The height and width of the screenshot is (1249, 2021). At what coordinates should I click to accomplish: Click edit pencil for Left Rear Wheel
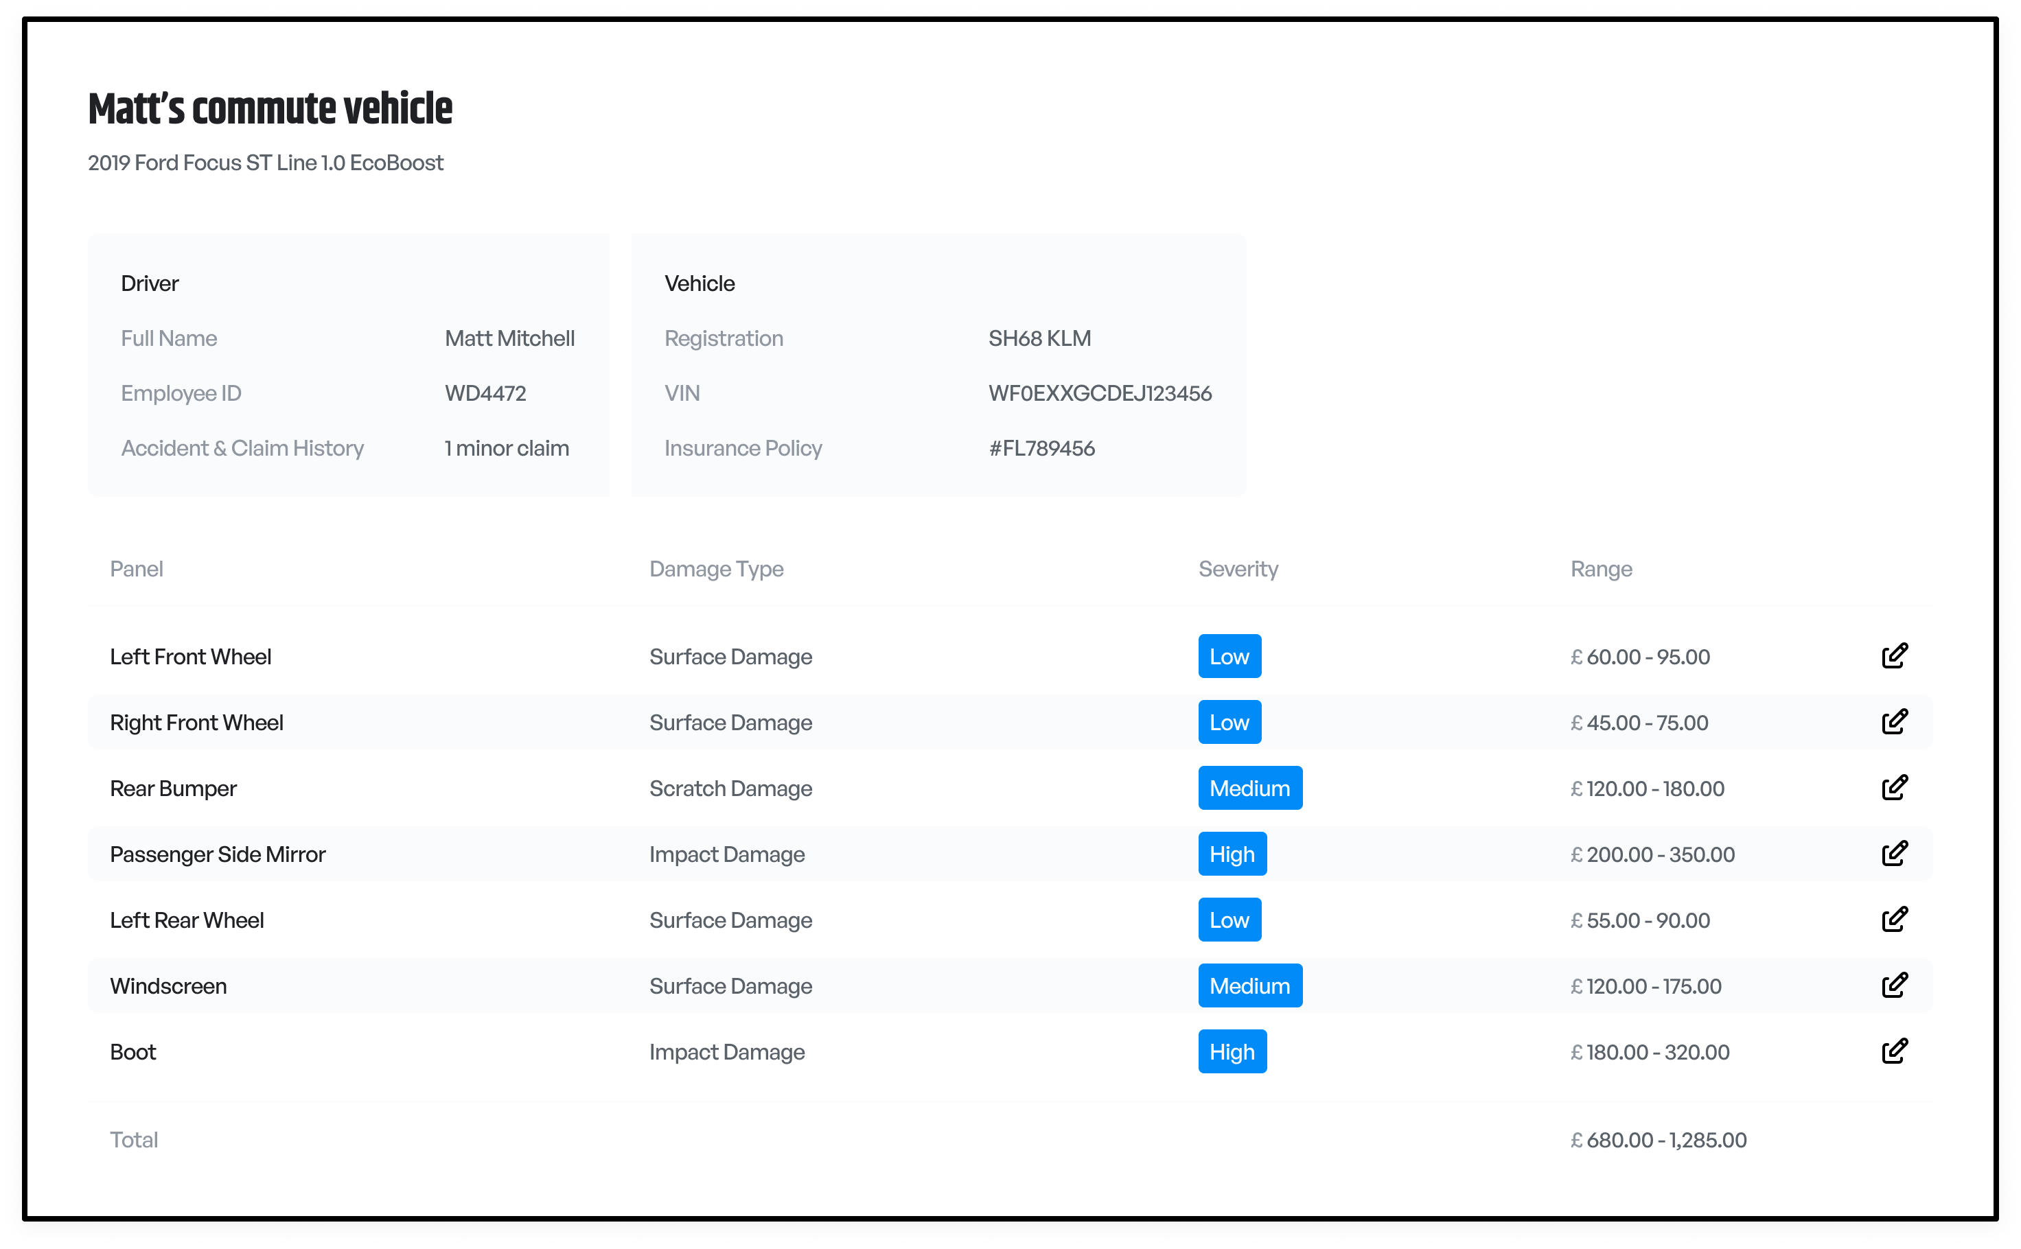[1894, 920]
